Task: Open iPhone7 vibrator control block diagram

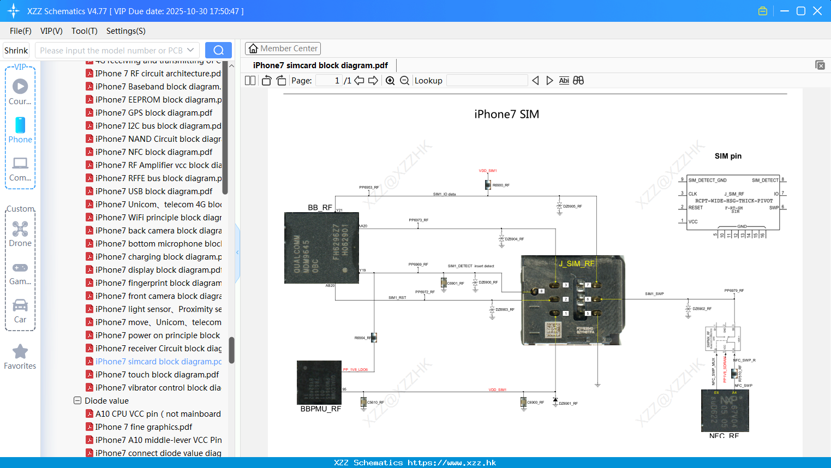Action: coord(153,388)
